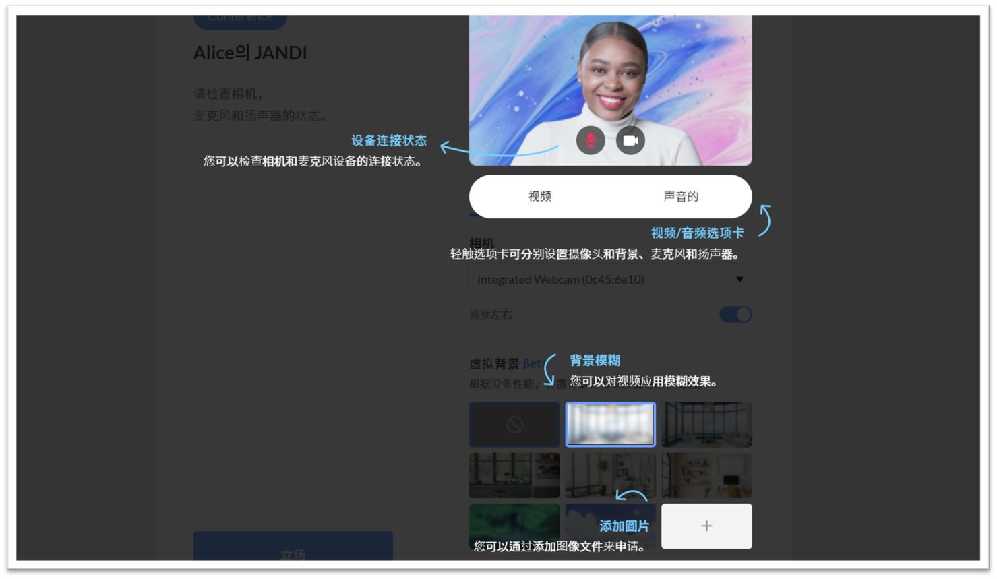997x579 pixels.
Task: Click the '视频左右' label text
Action: 491,315
